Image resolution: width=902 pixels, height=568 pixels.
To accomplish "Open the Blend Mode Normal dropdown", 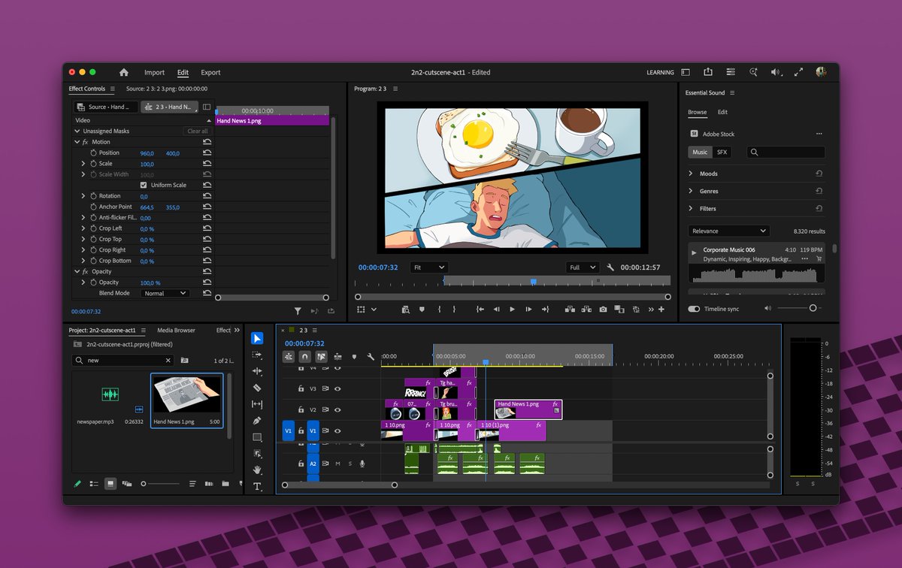I will 165,293.
